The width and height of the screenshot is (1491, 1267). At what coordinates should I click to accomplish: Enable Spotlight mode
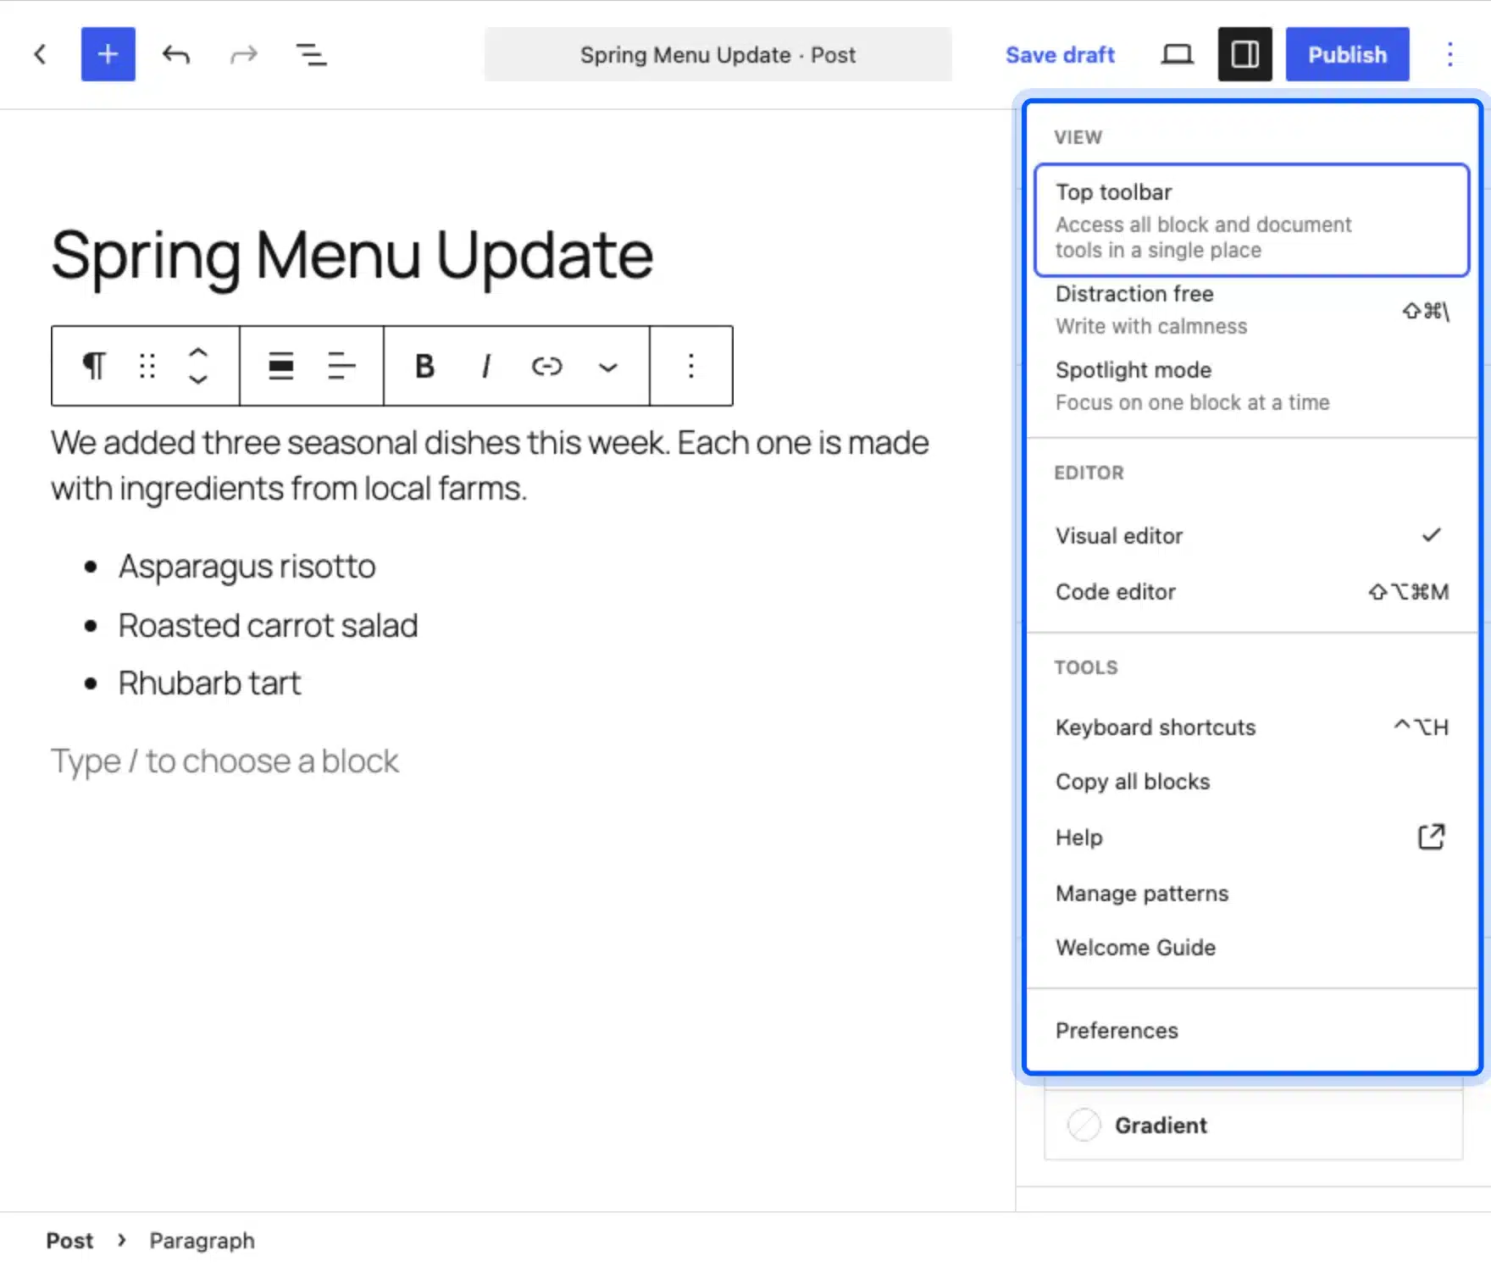(1251, 386)
